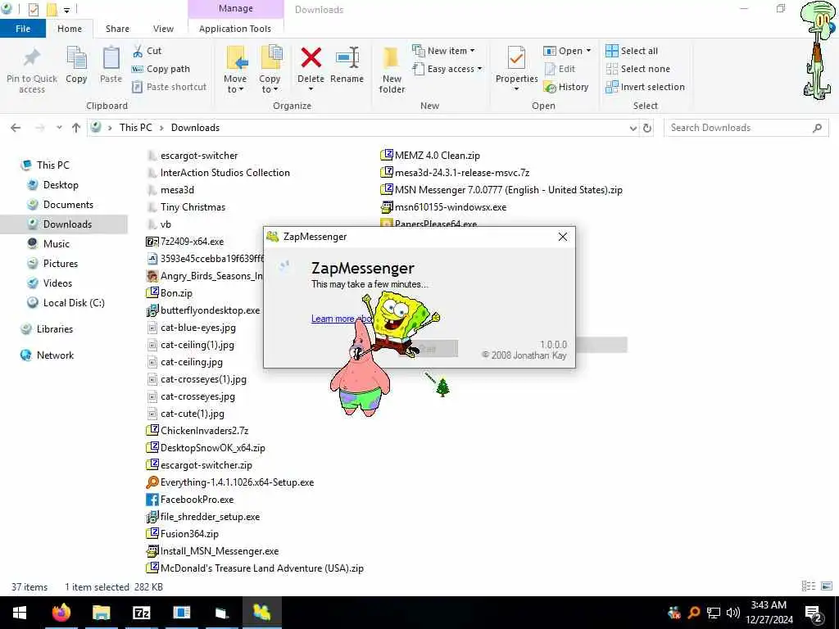Select Libraries in navigation pane
The width and height of the screenshot is (839, 629).
(x=55, y=329)
